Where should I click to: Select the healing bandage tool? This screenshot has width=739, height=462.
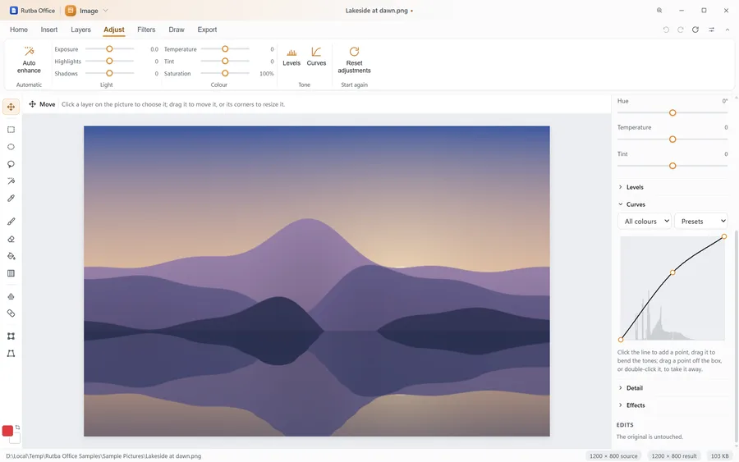pos(11,313)
